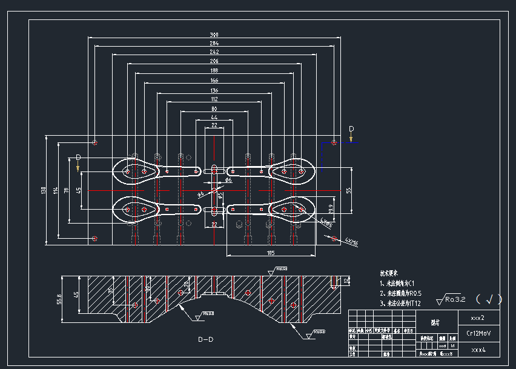
Task: Click the 45 dimension in plan view
Action: pos(78,190)
